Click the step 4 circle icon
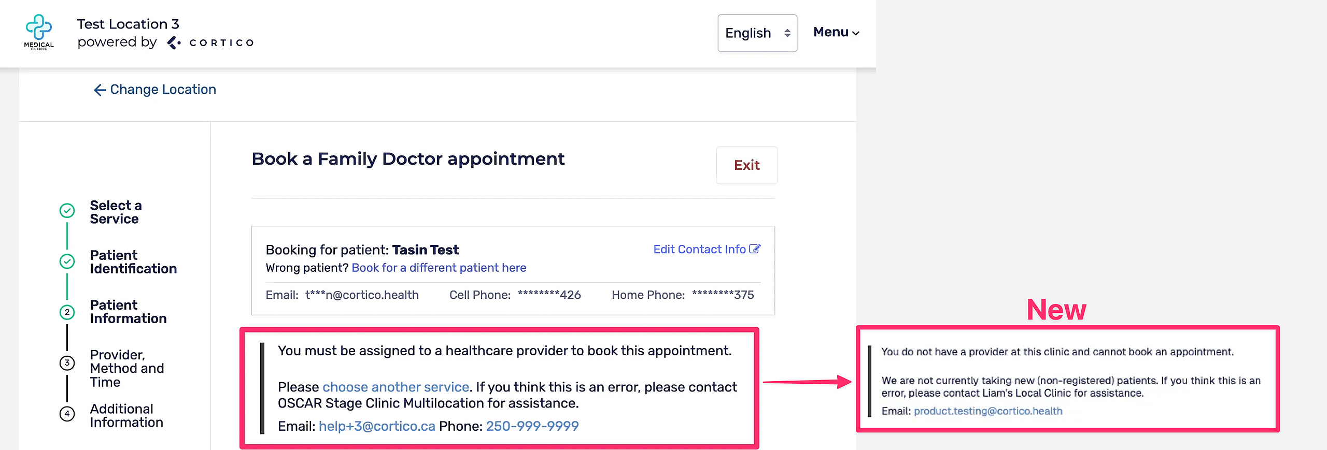The height and width of the screenshot is (450, 1327). tap(67, 414)
